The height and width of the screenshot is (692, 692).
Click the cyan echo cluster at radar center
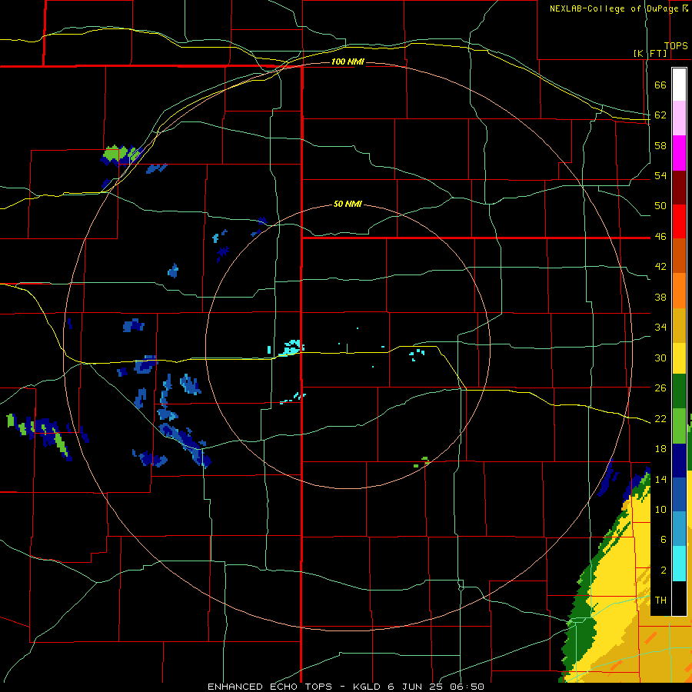[x=291, y=348]
